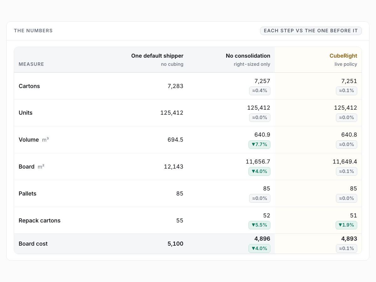376x282 pixels.
Task: Click the Repack cartons value 55
Action: click(180, 221)
